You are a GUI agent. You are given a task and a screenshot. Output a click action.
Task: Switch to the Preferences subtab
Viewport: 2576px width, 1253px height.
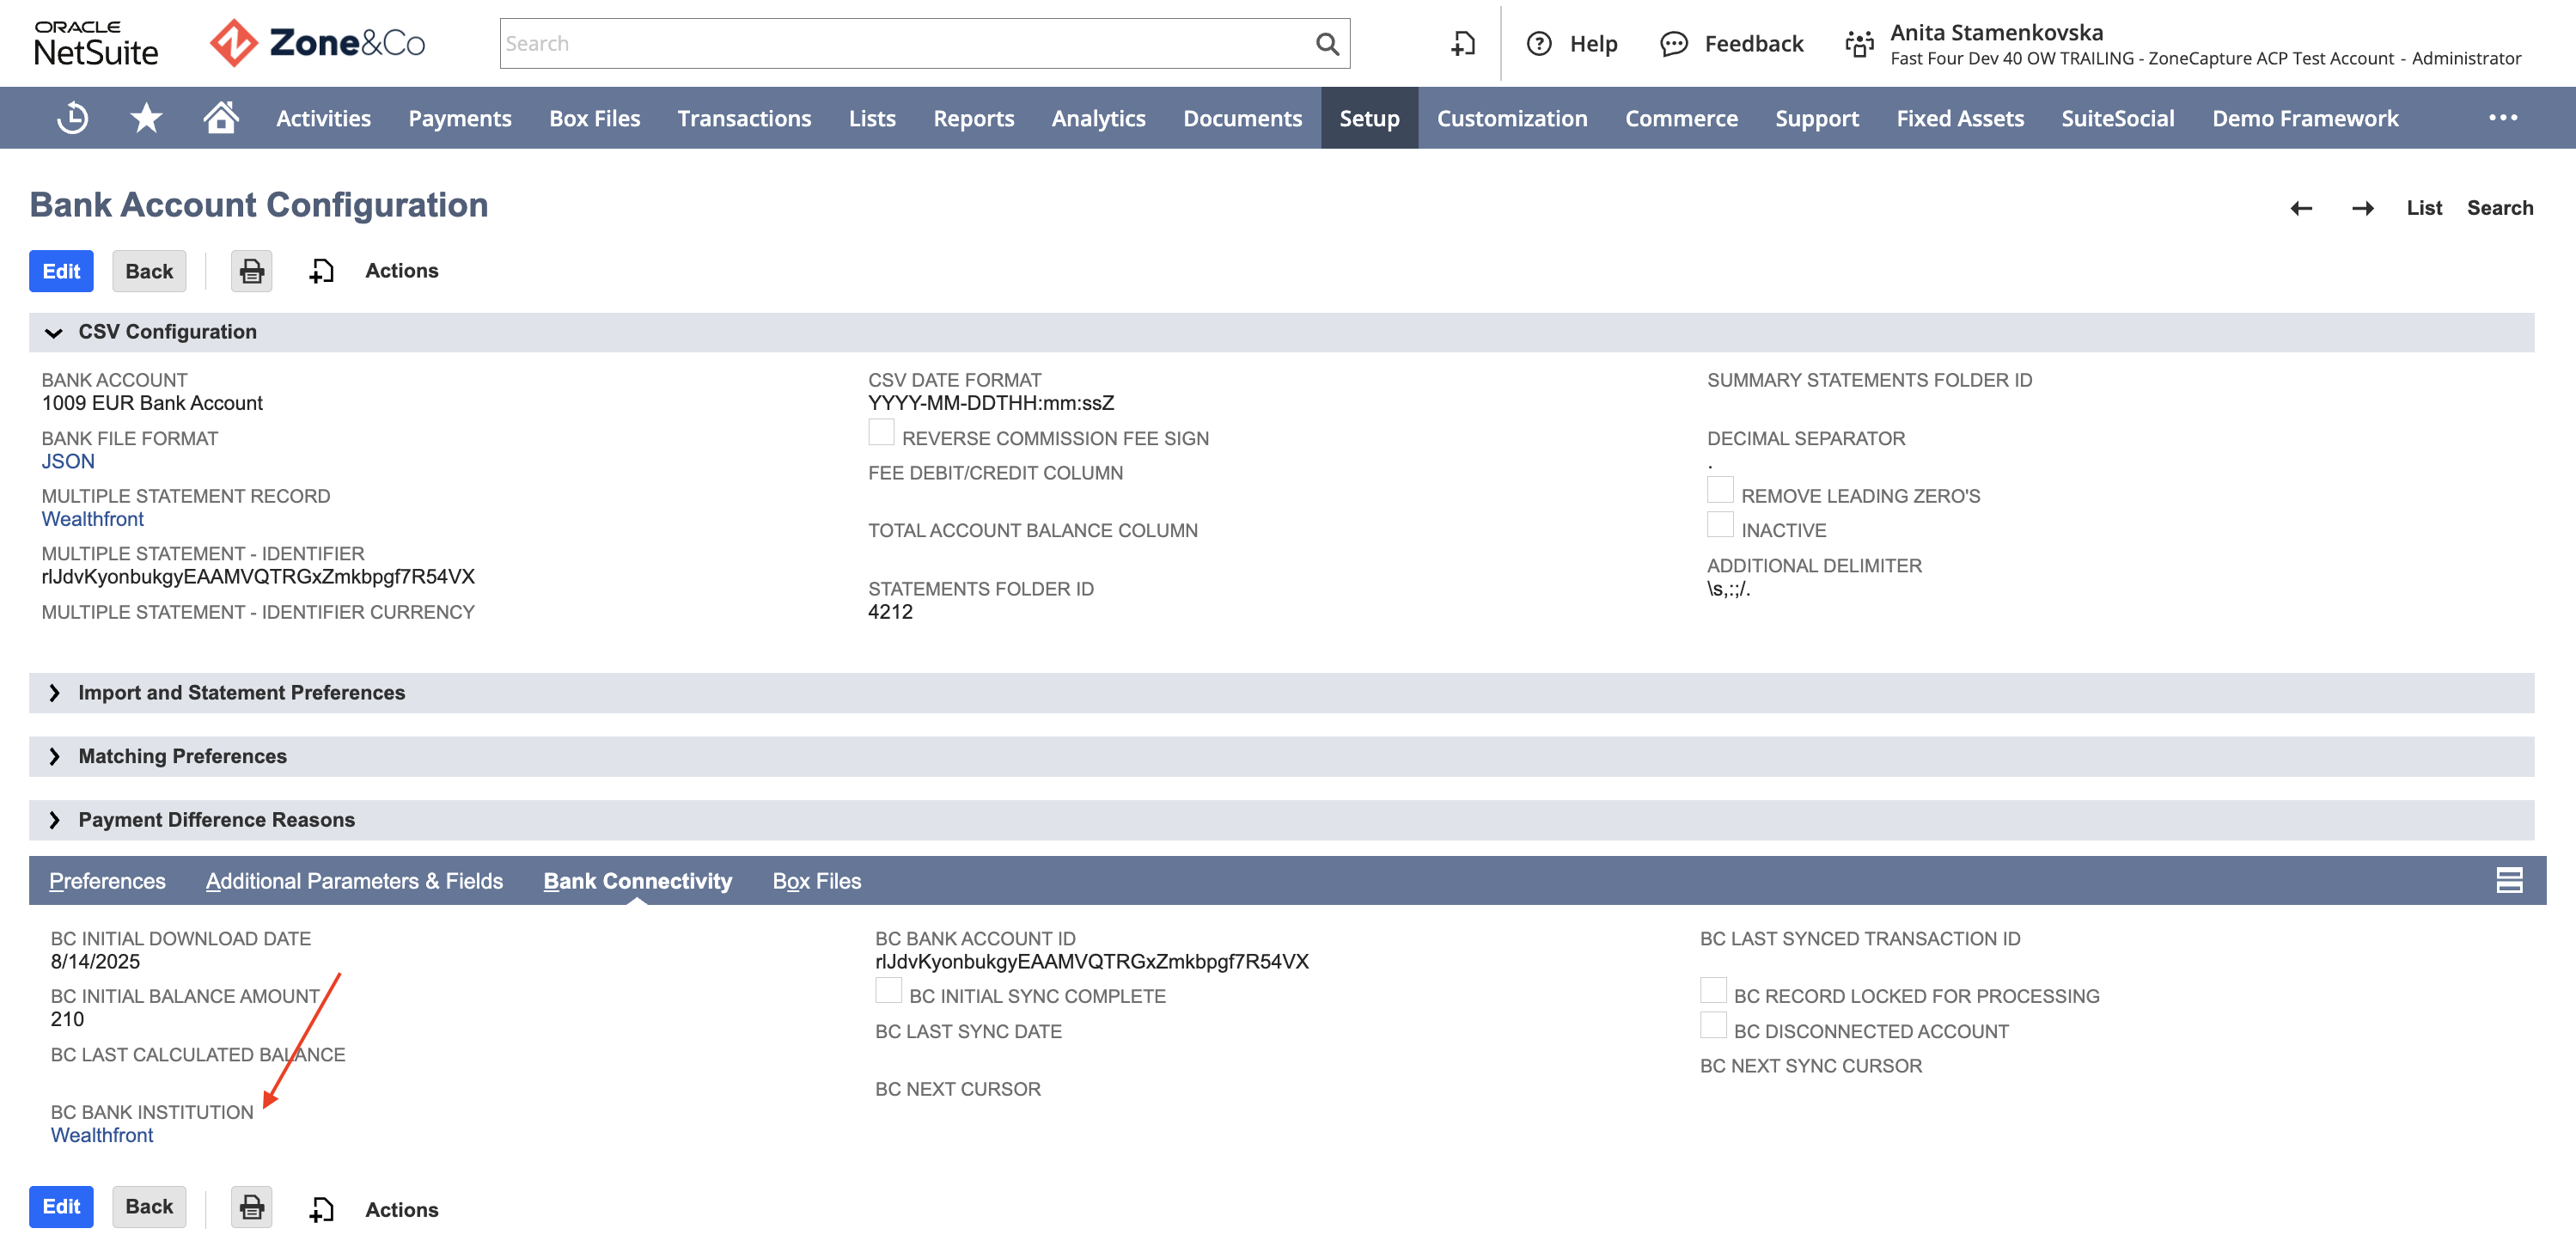tap(107, 881)
